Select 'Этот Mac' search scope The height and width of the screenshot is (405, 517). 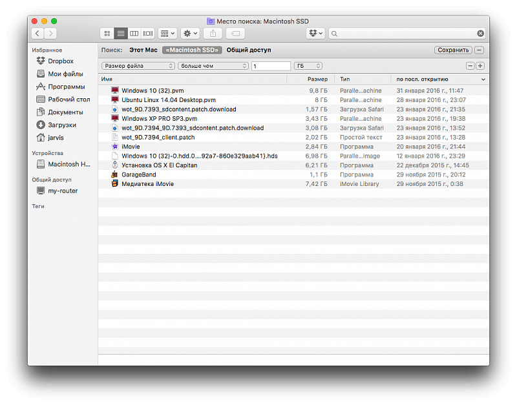pyautogui.click(x=143, y=50)
